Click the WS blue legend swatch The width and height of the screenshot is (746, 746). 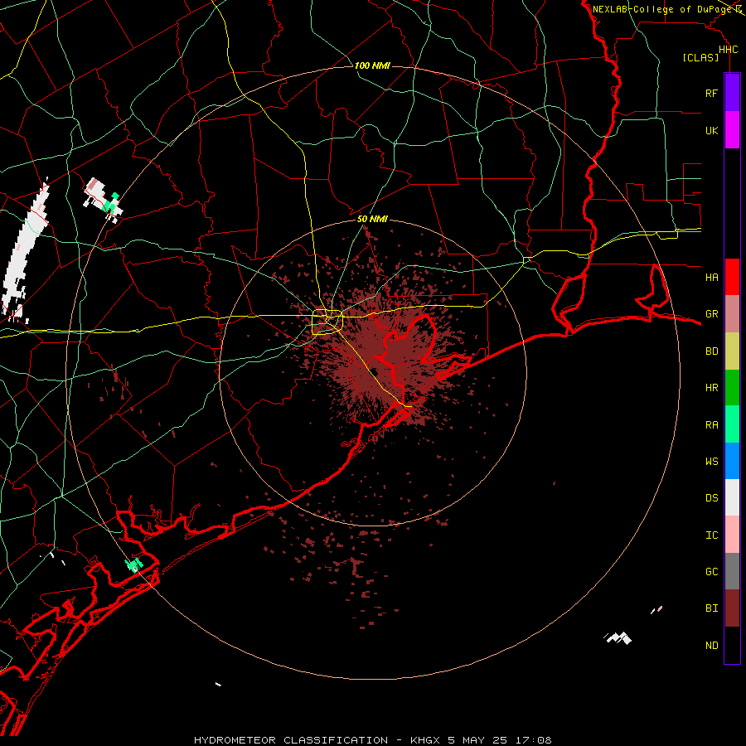click(x=732, y=461)
